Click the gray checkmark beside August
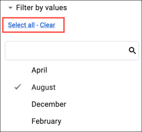The height and width of the screenshot is (132, 142). 18,87
